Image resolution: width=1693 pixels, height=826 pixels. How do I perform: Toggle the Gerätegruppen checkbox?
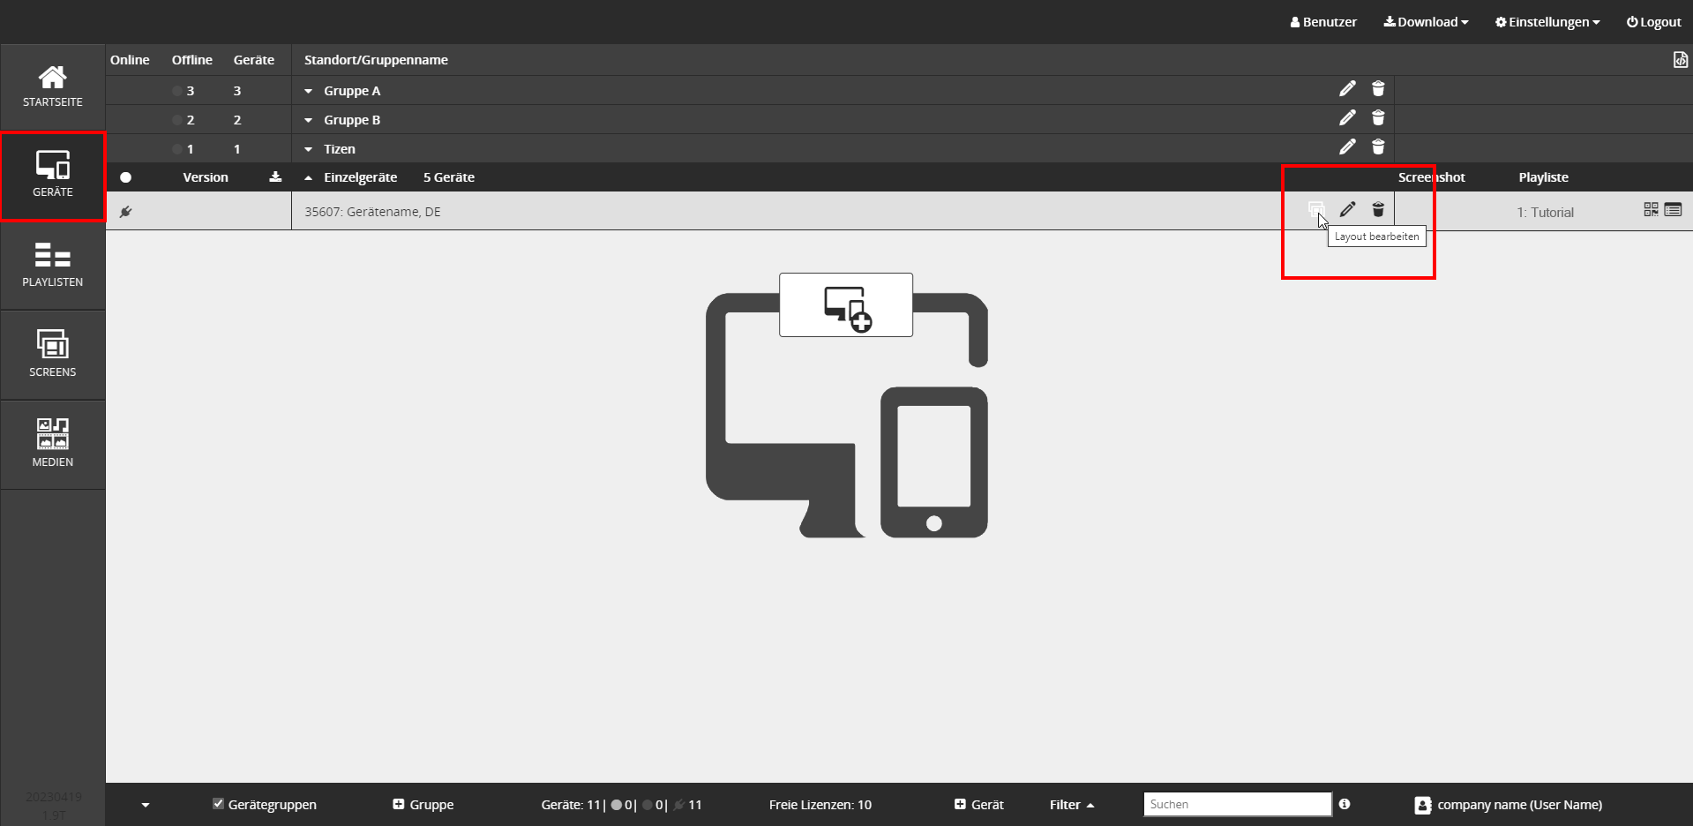coord(218,804)
